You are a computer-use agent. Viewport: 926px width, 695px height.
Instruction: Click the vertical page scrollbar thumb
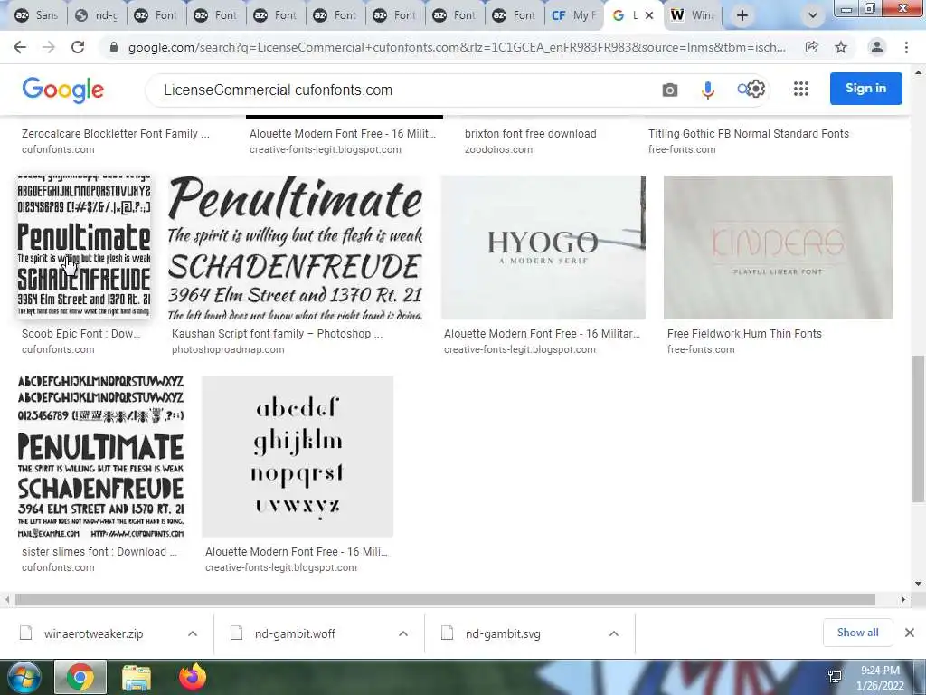pos(918,429)
